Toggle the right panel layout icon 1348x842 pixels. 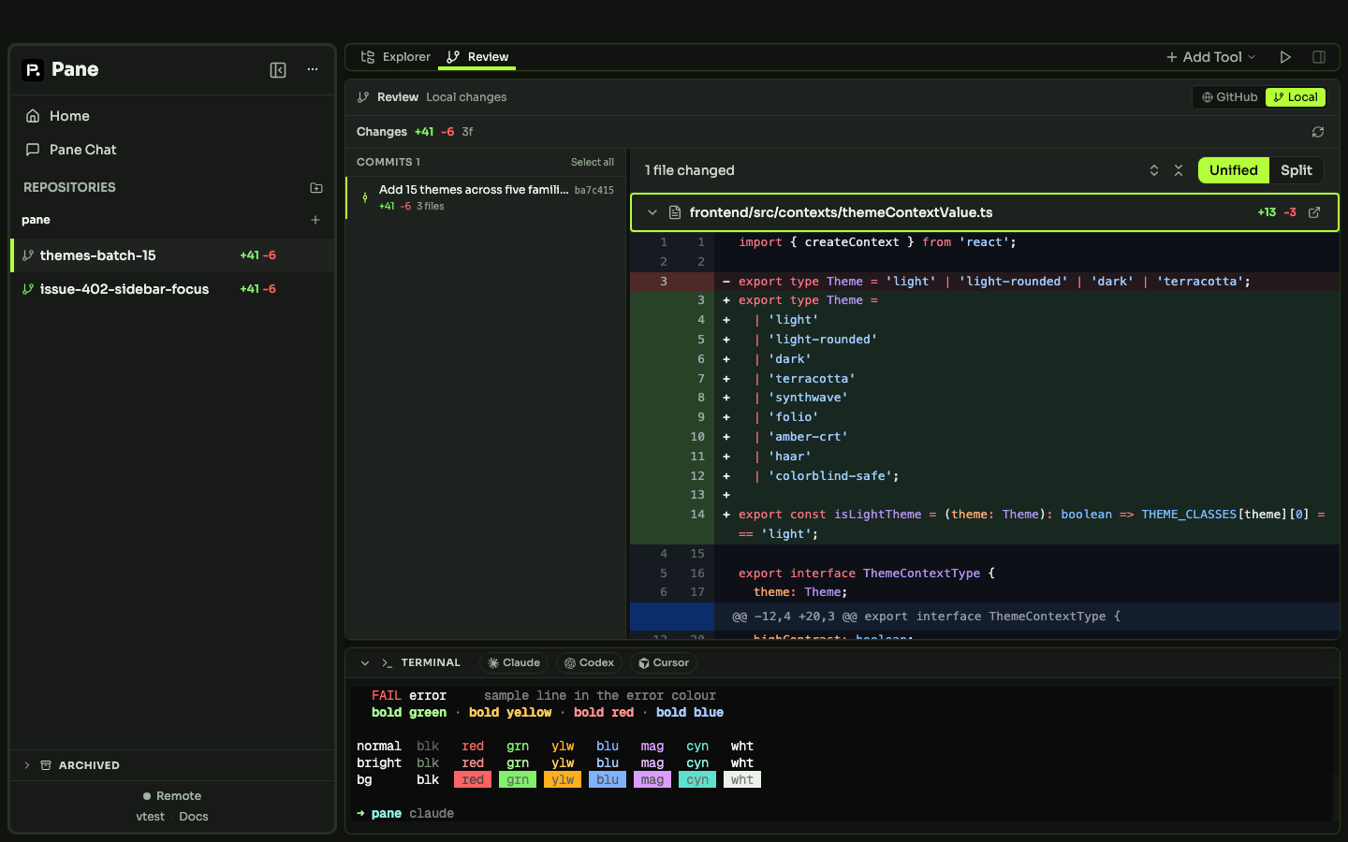(x=1319, y=57)
